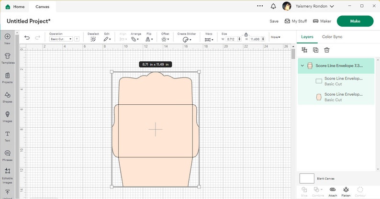Open the Arrange dropdown
Screen dimensions: 380x199
click(135, 39)
